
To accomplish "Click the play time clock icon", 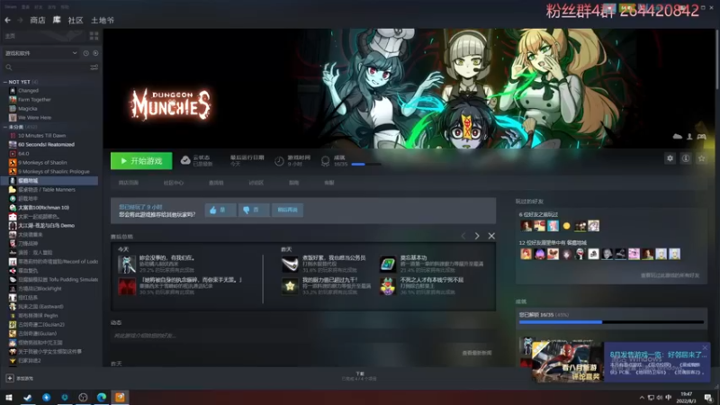I will pyautogui.click(x=279, y=161).
